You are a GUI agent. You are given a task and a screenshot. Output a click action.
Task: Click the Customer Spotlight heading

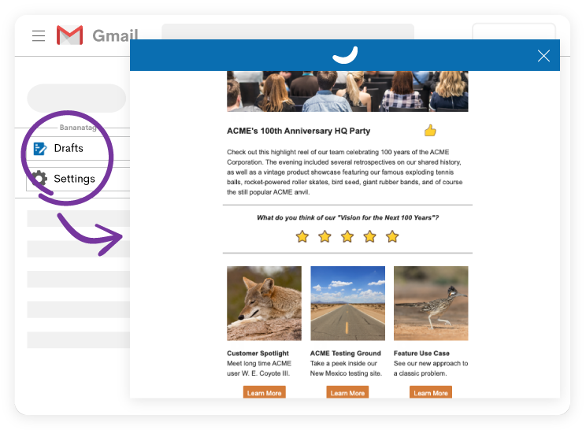point(258,353)
